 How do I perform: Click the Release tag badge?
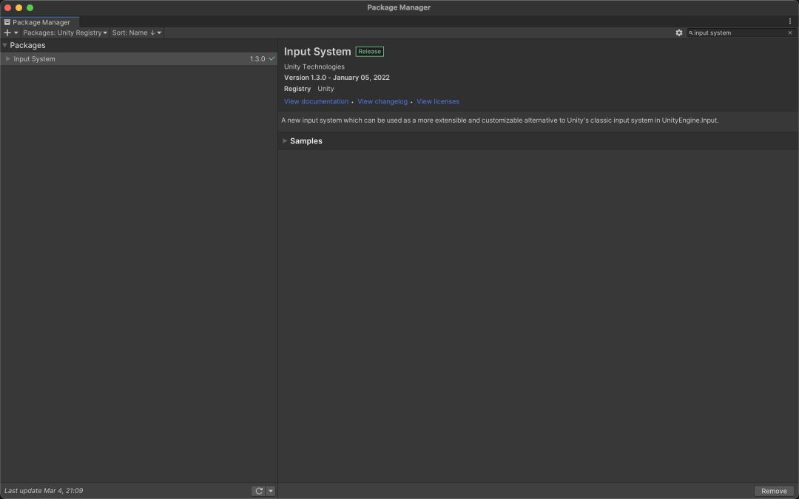click(x=369, y=52)
